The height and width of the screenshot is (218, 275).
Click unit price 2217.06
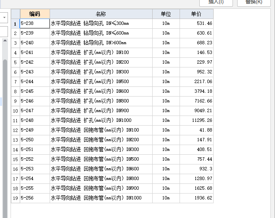197,81
